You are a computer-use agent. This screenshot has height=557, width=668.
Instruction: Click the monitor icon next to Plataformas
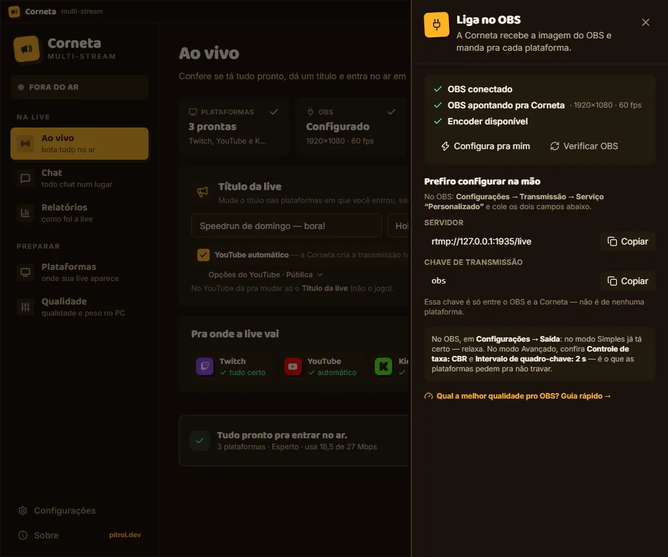(x=25, y=272)
